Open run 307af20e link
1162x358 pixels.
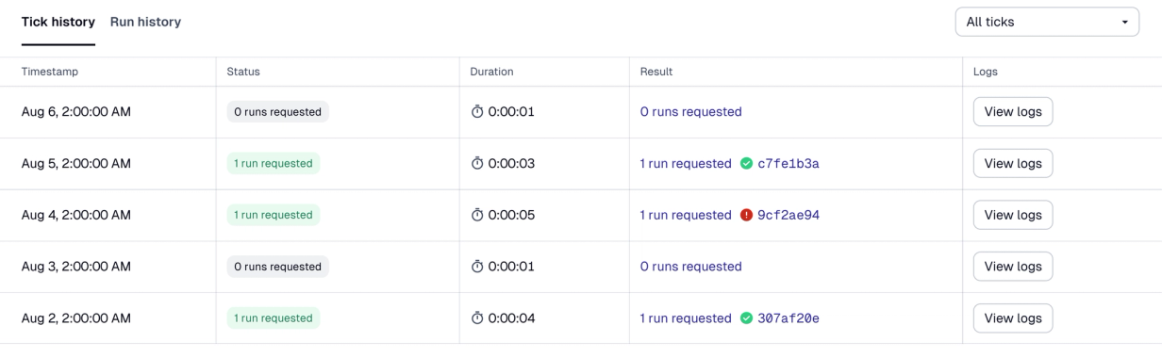point(788,318)
